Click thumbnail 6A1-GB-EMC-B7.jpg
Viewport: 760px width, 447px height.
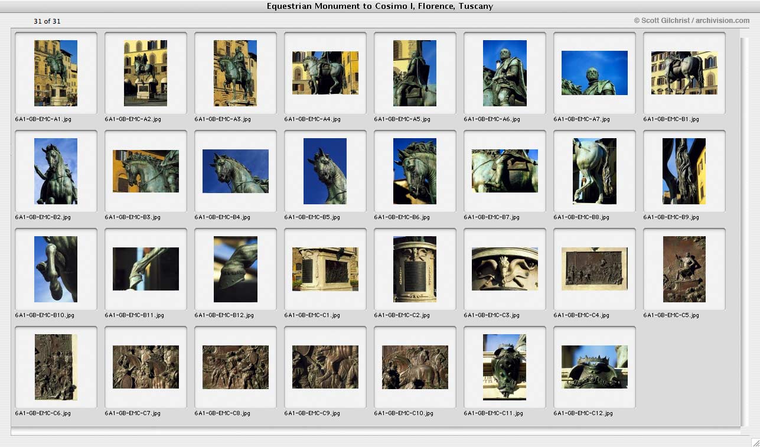(504, 171)
